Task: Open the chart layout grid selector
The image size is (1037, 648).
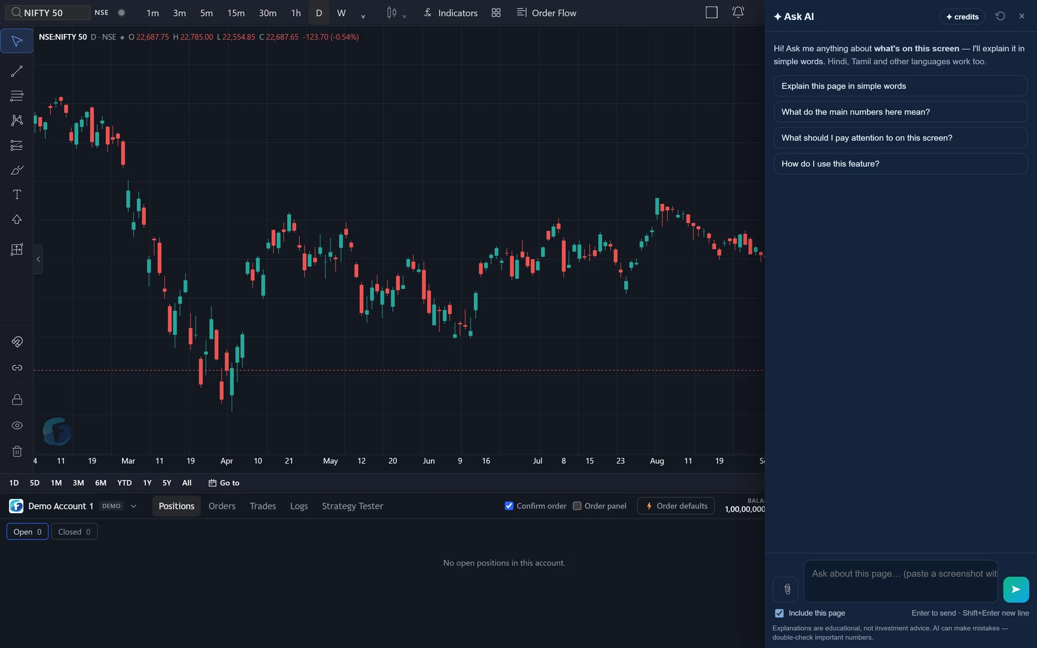Action: (x=496, y=13)
